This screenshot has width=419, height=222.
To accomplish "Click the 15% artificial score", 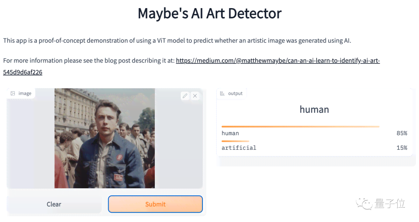I will pyautogui.click(x=402, y=147).
